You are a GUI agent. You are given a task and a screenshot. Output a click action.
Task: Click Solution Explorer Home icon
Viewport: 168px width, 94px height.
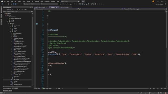(x=8, y=9)
